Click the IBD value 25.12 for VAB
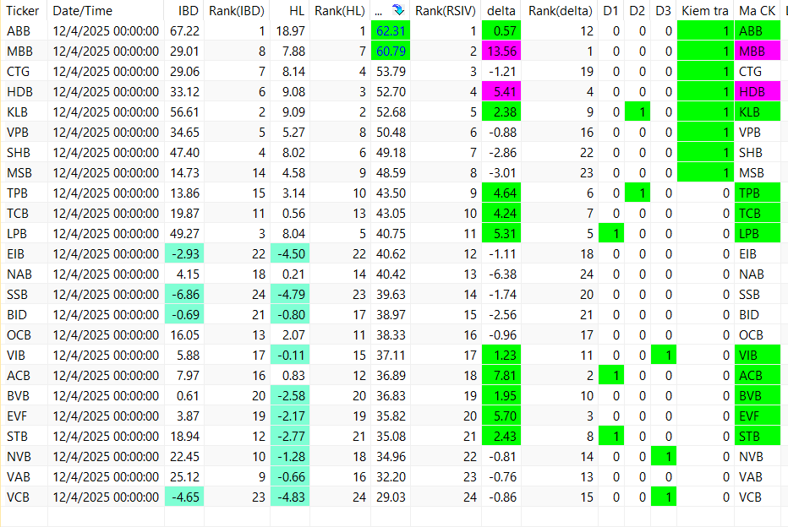 click(x=184, y=477)
